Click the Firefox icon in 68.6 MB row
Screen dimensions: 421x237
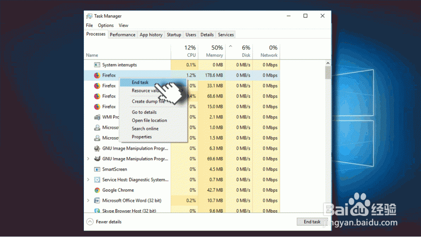click(97, 96)
